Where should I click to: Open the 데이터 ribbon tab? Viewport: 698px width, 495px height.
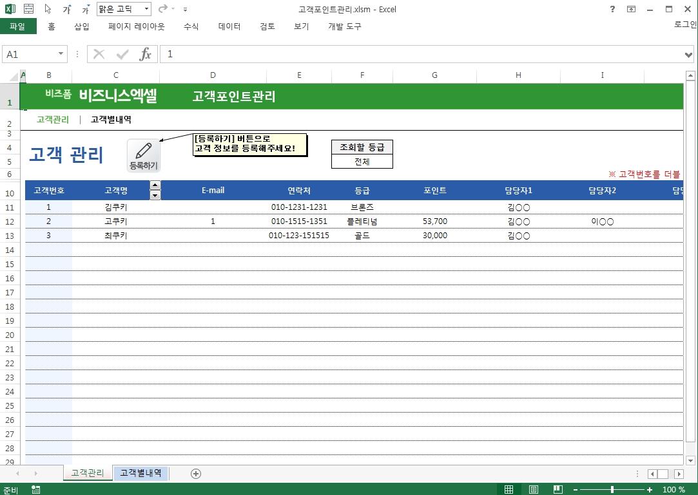pyautogui.click(x=229, y=26)
